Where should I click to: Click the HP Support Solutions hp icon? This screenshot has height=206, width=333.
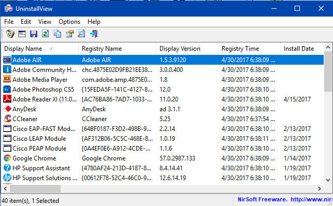(7, 178)
